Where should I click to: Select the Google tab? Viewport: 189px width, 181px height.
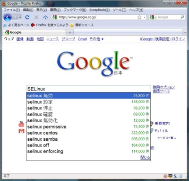tap(34, 32)
